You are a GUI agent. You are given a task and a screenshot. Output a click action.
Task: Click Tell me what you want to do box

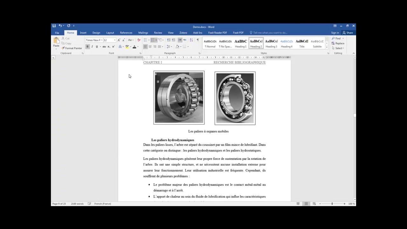tap(270, 33)
